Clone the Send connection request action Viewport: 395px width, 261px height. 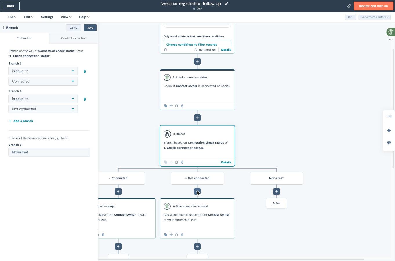coord(166,235)
